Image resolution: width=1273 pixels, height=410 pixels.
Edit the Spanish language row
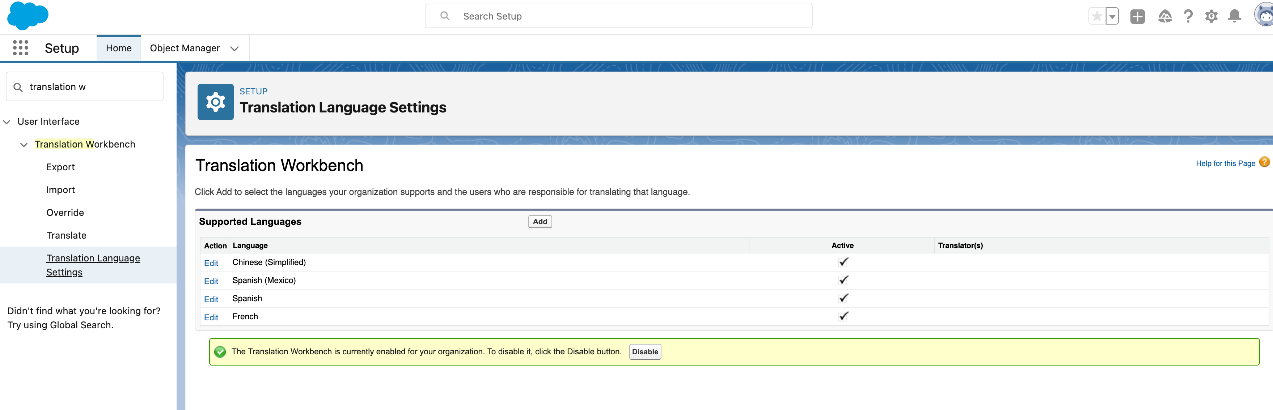coord(211,299)
